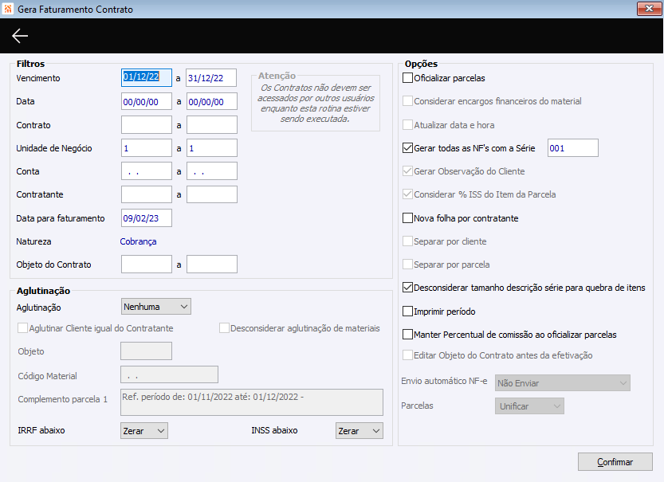Viewport: 664px width, 482px height.
Task: Click Considerar encargos financeiros do material checkbox
Action: pos(407,101)
